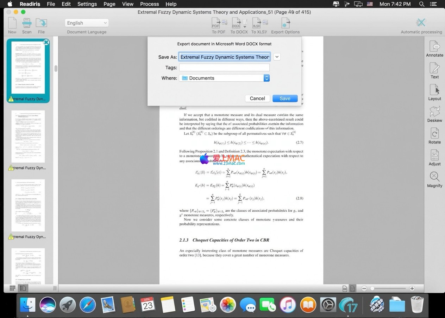
Task: Click the To PDF export icon
Action: pos(218,25)
